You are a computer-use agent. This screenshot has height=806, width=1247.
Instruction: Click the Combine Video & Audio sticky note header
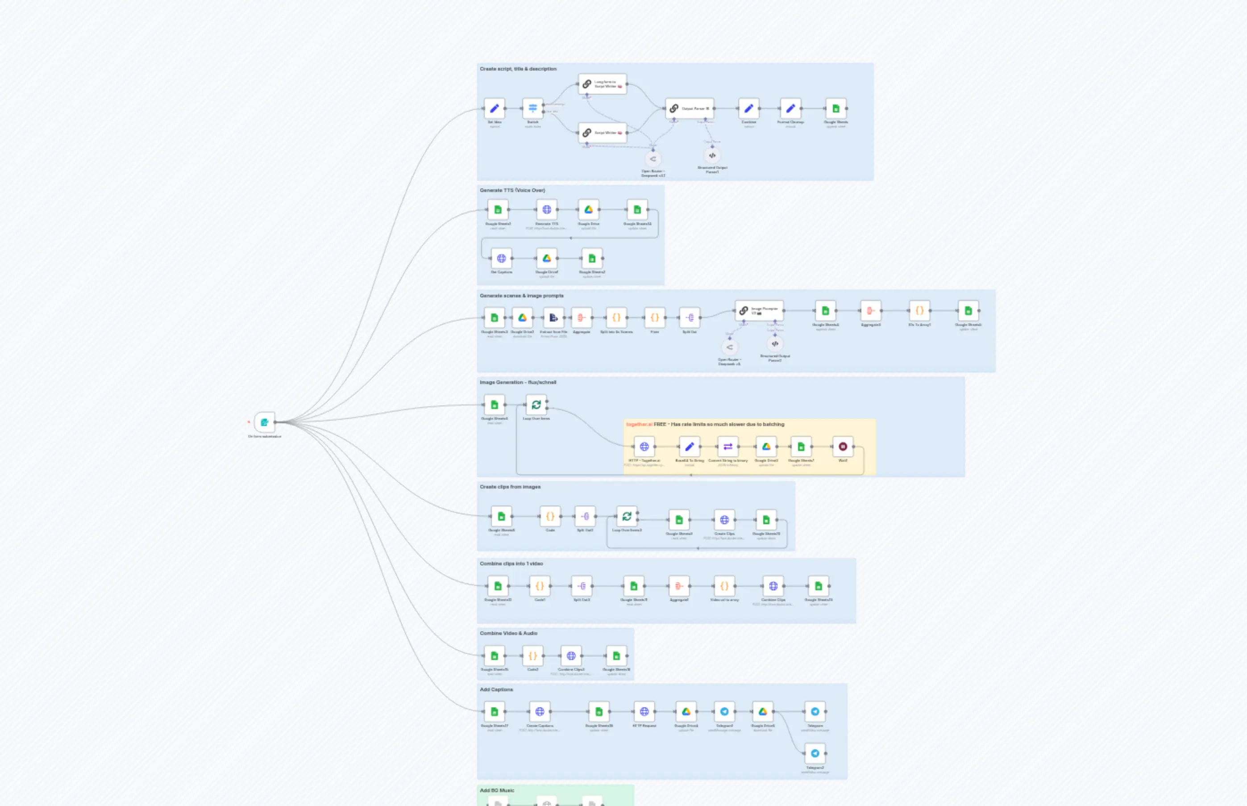pos(508,632)
